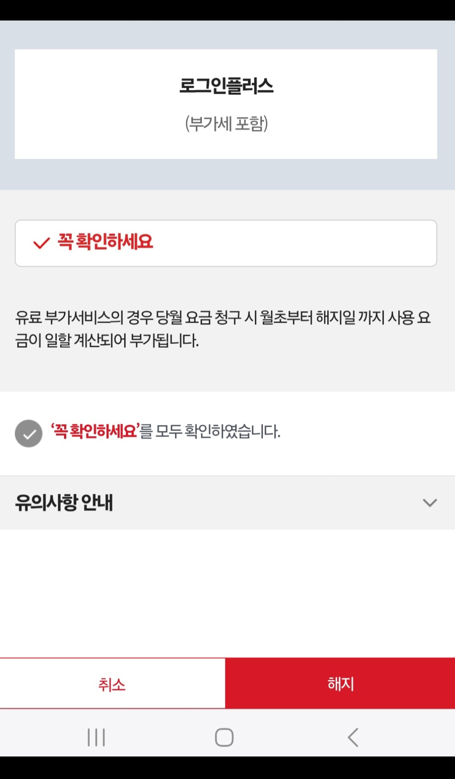Click the 로그인플러스 title card
The height and width of the screenshot is (779, 455).
click(227, 103)
